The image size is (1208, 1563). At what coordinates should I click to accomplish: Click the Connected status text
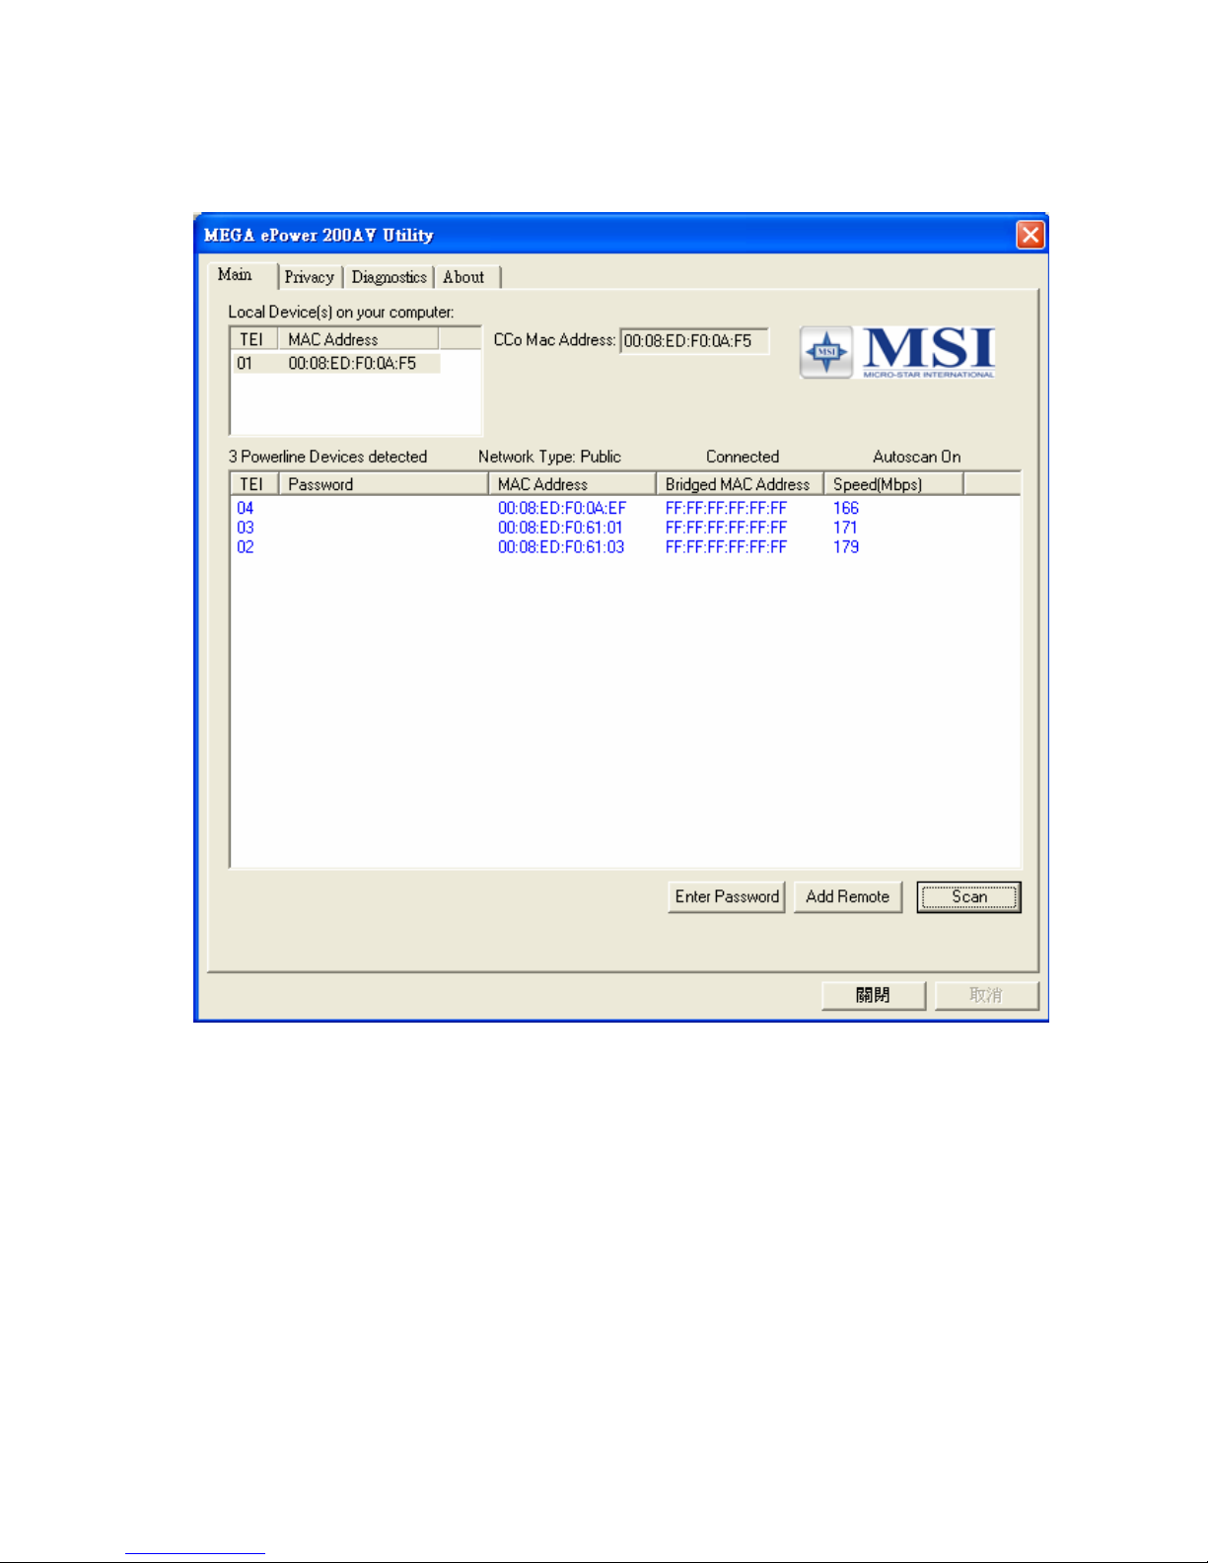743,457
